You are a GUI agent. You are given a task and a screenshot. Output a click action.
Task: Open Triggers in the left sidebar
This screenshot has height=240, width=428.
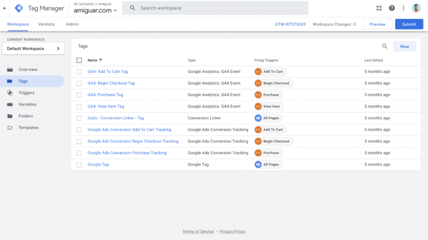[x=26, y=93]
